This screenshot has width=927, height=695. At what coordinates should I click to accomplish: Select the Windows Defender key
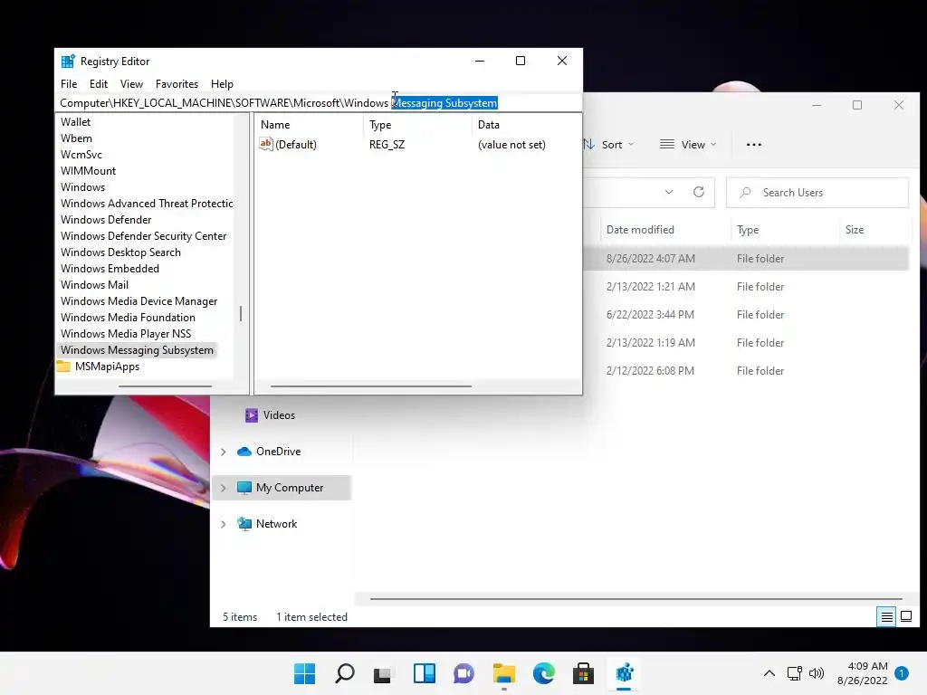pos(106,219)
